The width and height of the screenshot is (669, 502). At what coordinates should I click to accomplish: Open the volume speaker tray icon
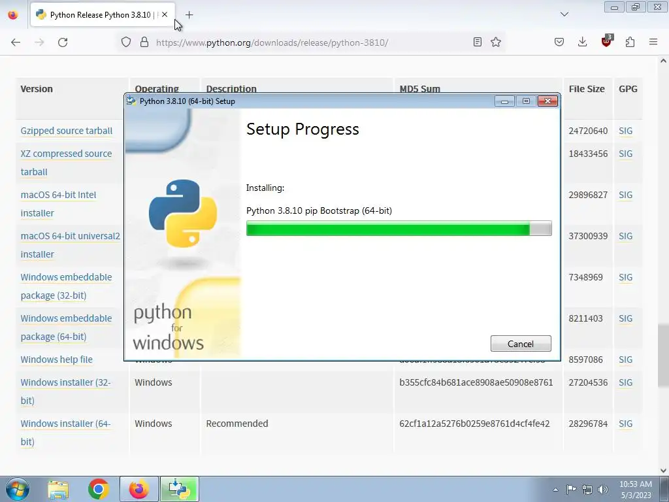point(603,490)
